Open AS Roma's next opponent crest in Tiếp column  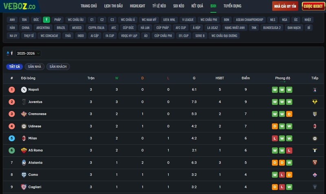tap(315, 150)
